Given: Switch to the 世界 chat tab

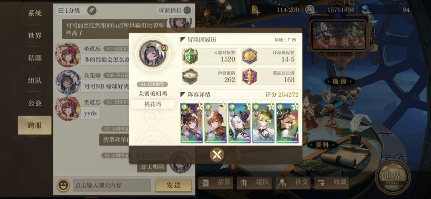Looking at the screenshot, I should click(35, 35).
